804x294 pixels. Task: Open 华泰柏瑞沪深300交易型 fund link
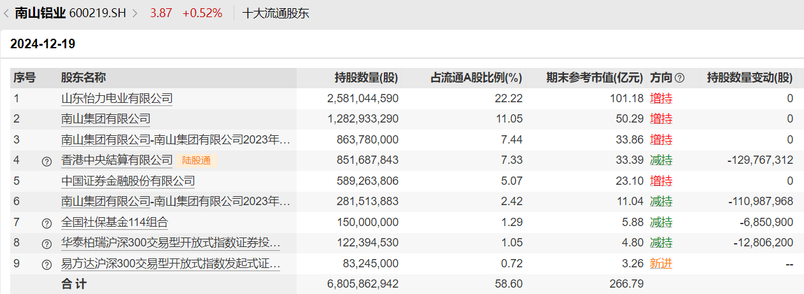point(171,243)
